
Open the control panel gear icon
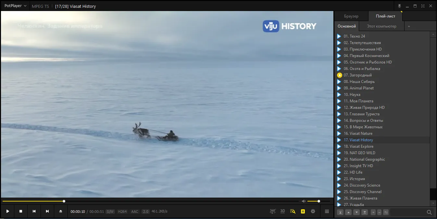[313, 211]
